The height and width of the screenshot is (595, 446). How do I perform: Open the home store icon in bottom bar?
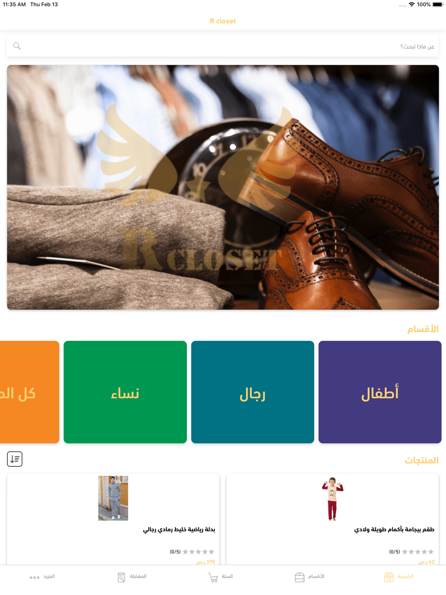(389, 577)
